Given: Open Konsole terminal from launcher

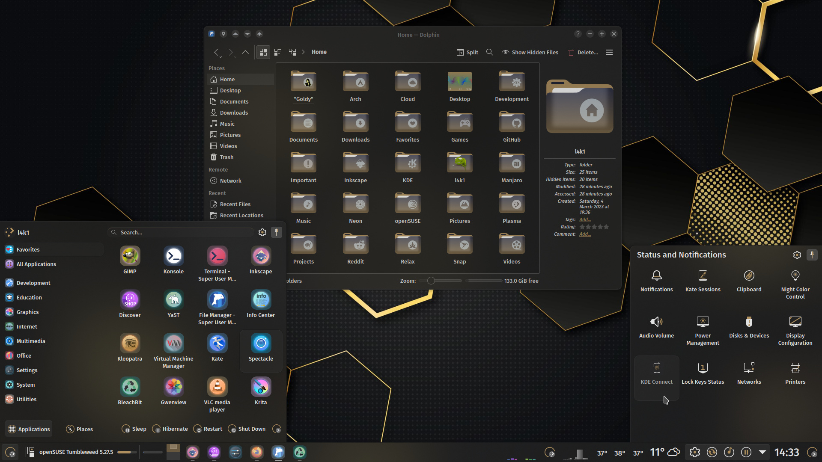Looking at the screenshot, I should (173, 260).
